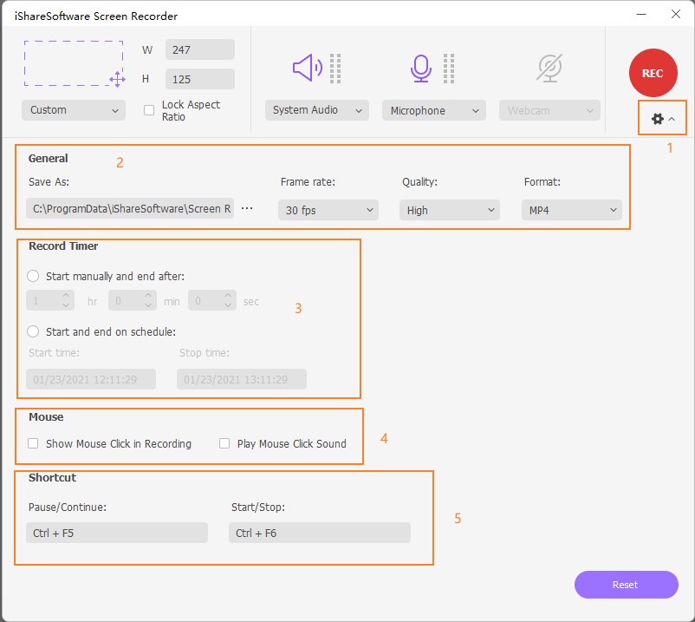Enable Show Mouse Click in Recording

[34, 443]
